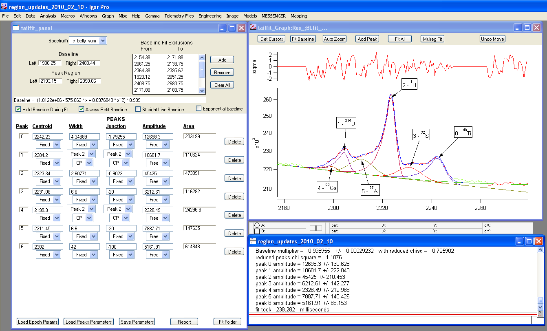Click the Igor Pro application icon
Image resolution: width=547 pixels, height=331 pixels.
[4, 7]
